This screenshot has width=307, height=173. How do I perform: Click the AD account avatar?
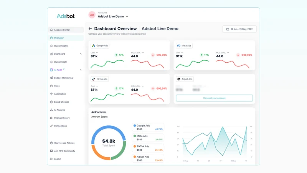[92, 15]
